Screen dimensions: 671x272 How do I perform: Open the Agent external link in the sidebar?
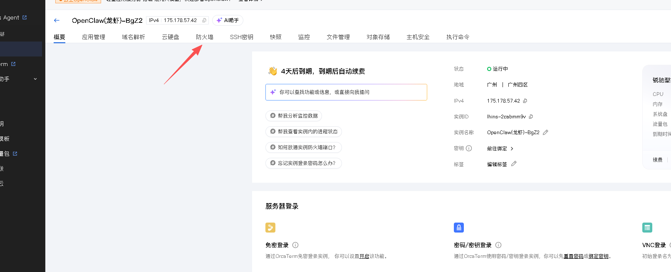pyautogui.click(x=25, y=17)
